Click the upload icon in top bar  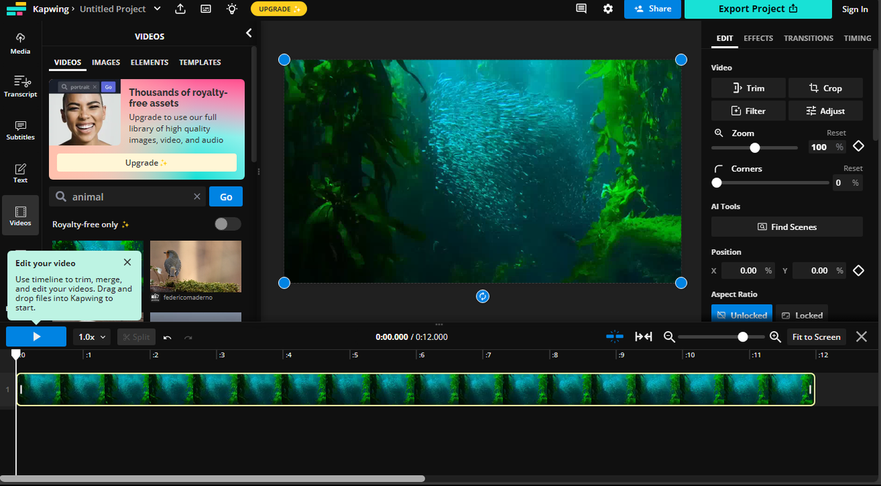pyautogui.click(x=180, y=9)
